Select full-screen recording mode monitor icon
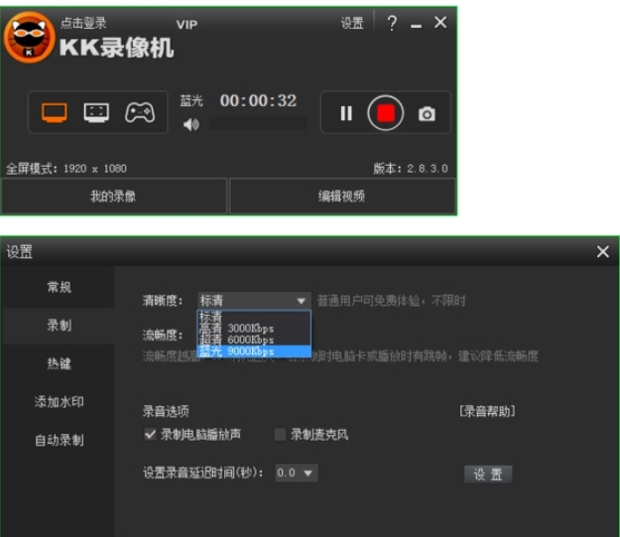The image size is (620, 537). click(x=55, y=113)
